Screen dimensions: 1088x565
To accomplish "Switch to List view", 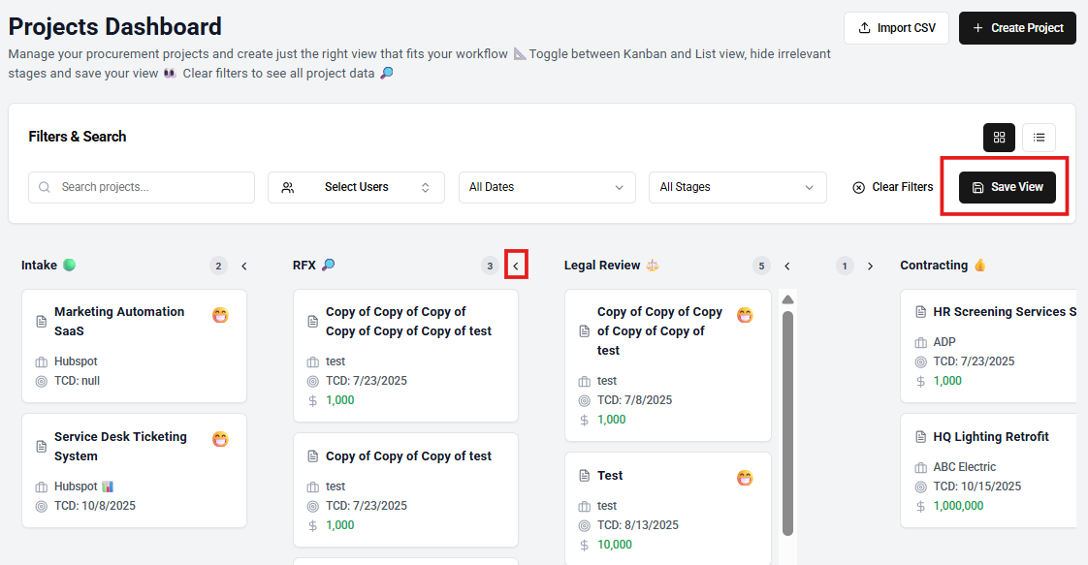I will (1039, 138).
